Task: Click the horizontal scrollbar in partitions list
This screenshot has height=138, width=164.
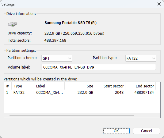Action: pos(72,115)
